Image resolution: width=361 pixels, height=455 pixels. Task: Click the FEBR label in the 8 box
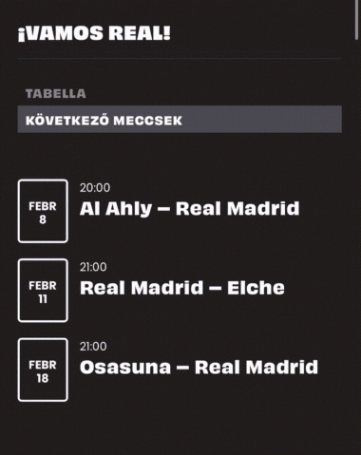pyautogui.click(x=43, y=206)
